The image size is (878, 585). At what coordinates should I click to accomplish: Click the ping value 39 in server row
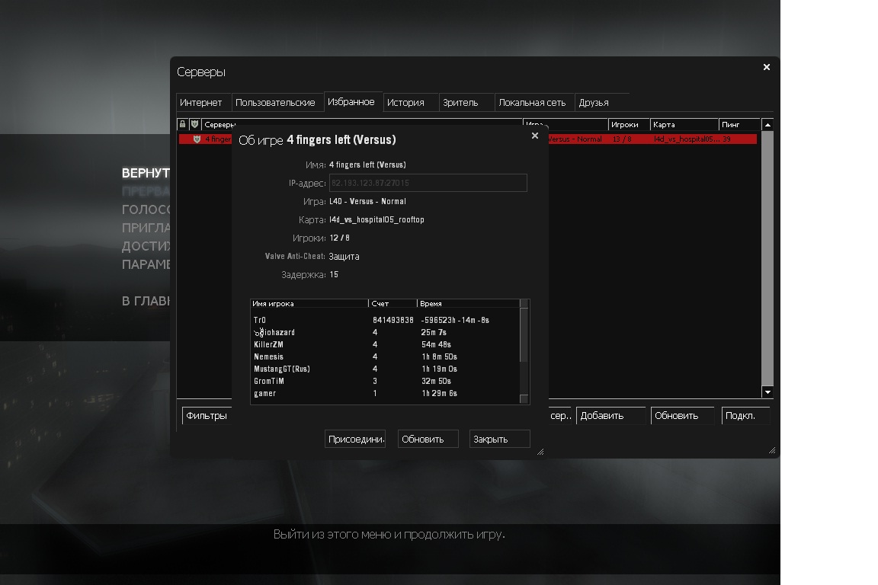pos(726,139)
